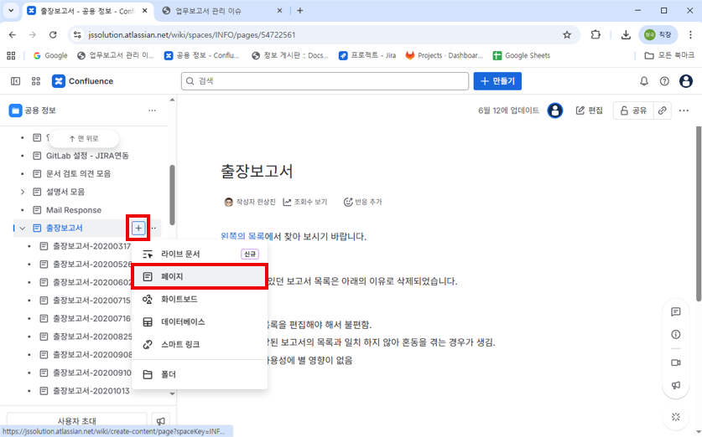This screenshot has height=437, width=702.
Task: Copy the page link with the link icon
Action: pyautogui.click(x=663, y=111)
